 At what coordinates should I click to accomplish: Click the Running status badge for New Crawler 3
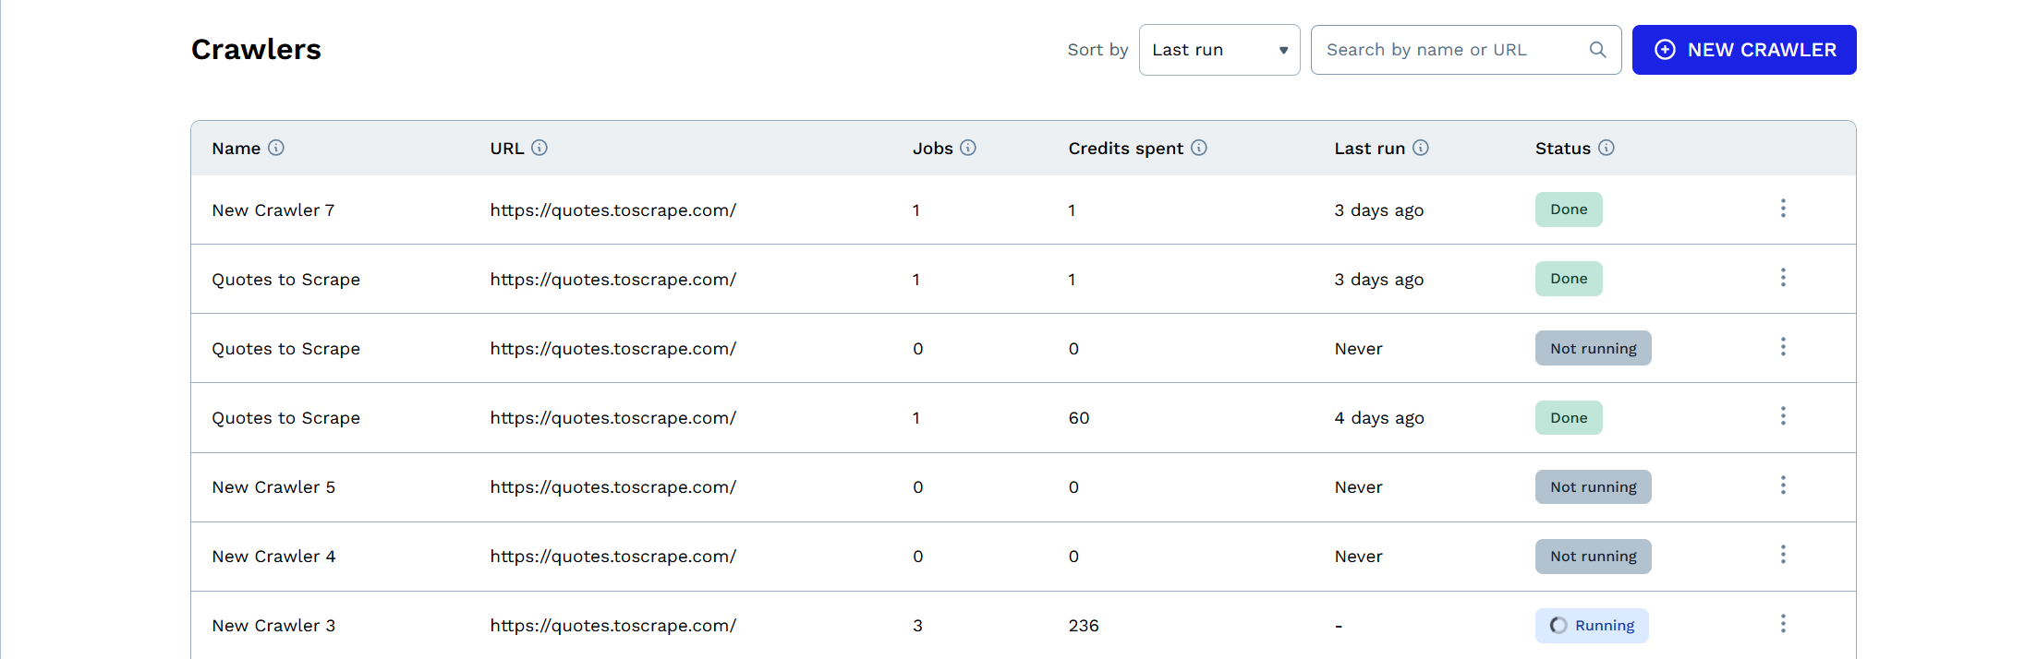(1592, 626)
